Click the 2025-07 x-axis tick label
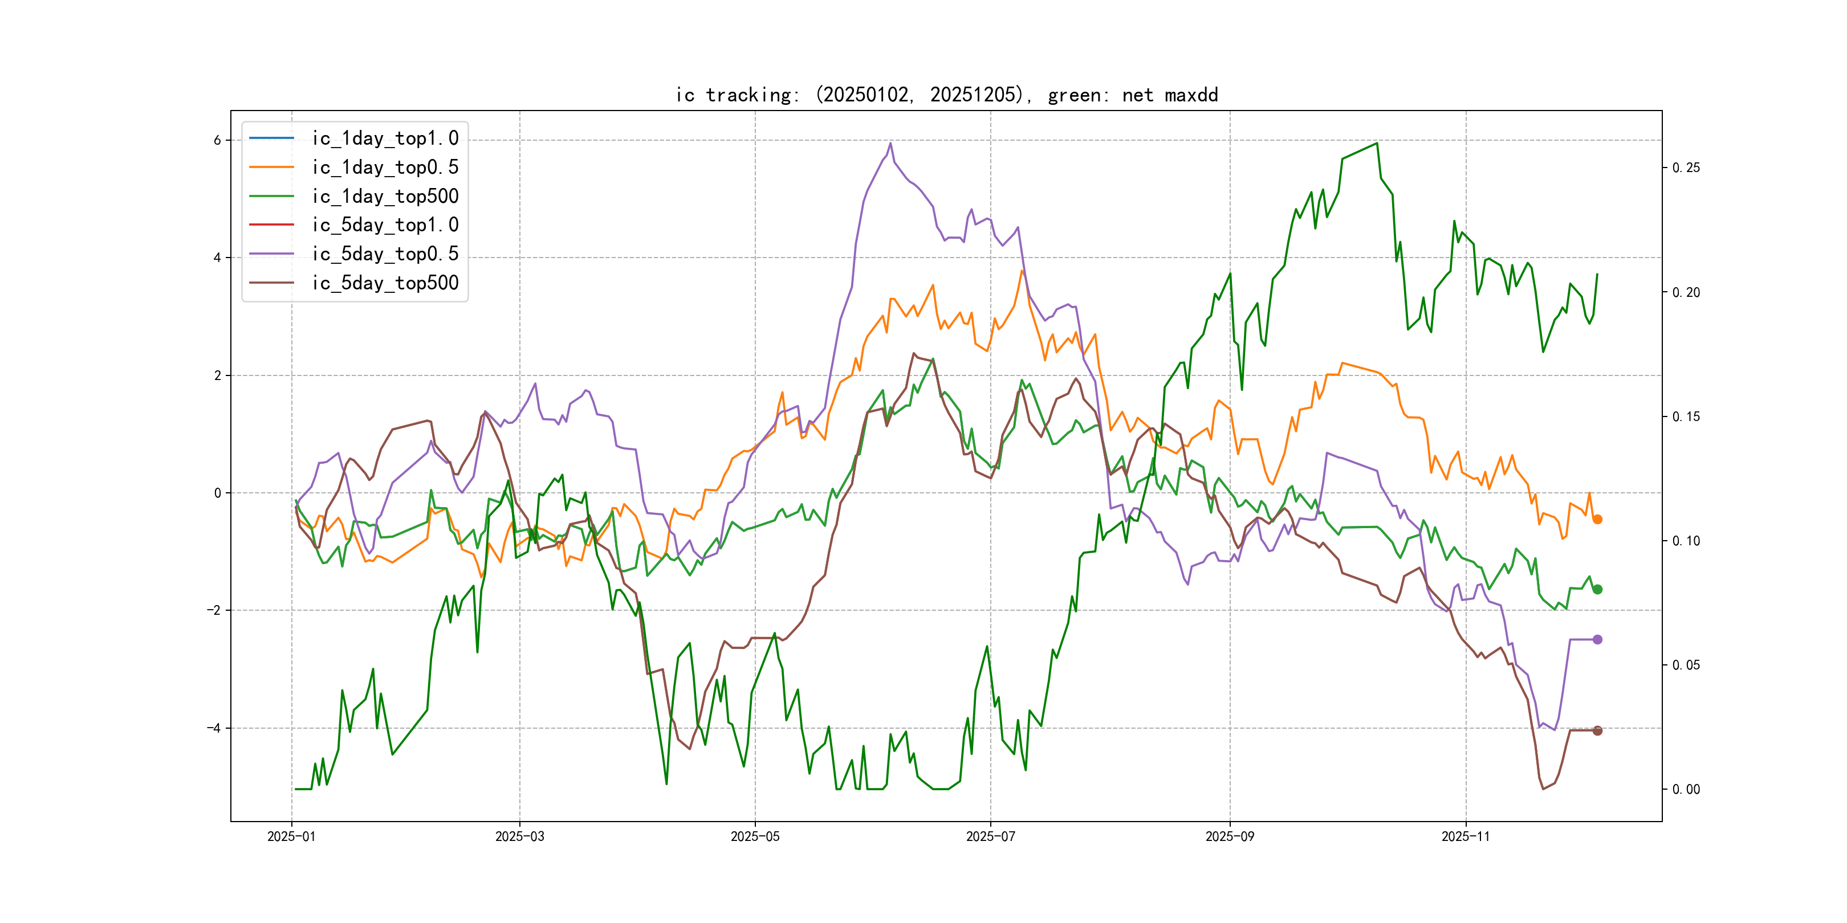 point(990,836)
